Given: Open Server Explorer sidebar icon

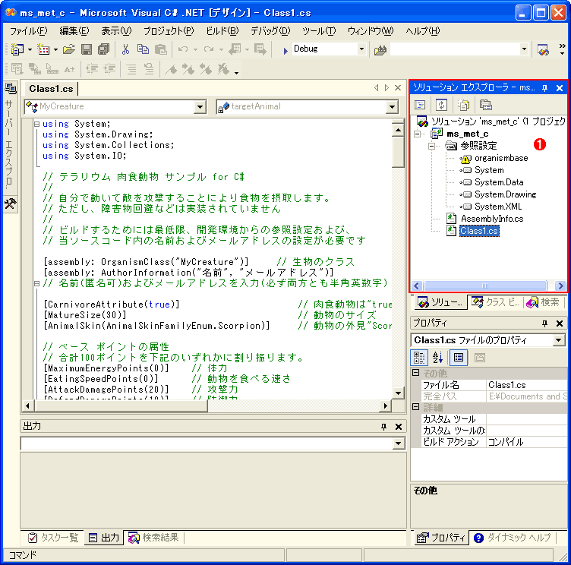Looking at the screenshot, I should pos(10,89).
